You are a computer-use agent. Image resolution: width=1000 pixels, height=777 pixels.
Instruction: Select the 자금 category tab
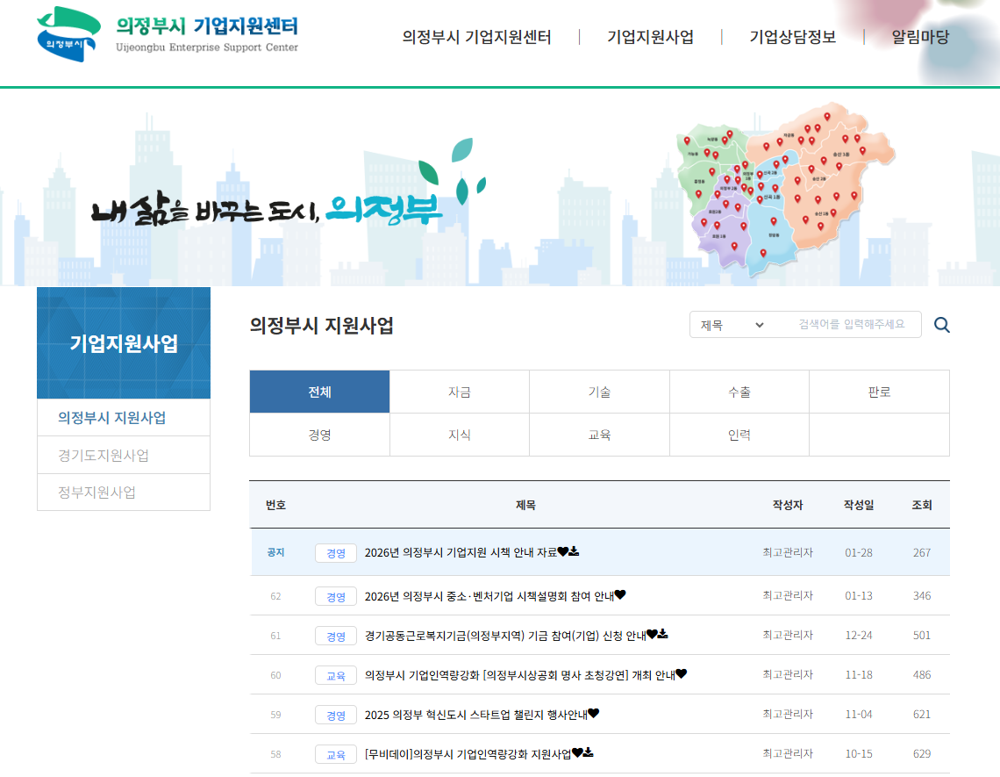(x=460, y=392)
